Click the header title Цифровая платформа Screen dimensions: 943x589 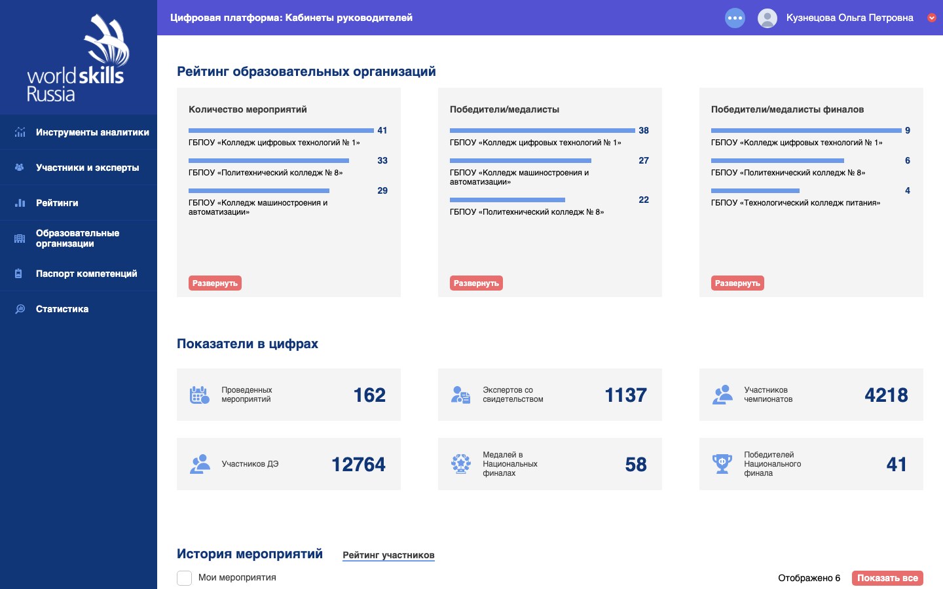[291, 18]
